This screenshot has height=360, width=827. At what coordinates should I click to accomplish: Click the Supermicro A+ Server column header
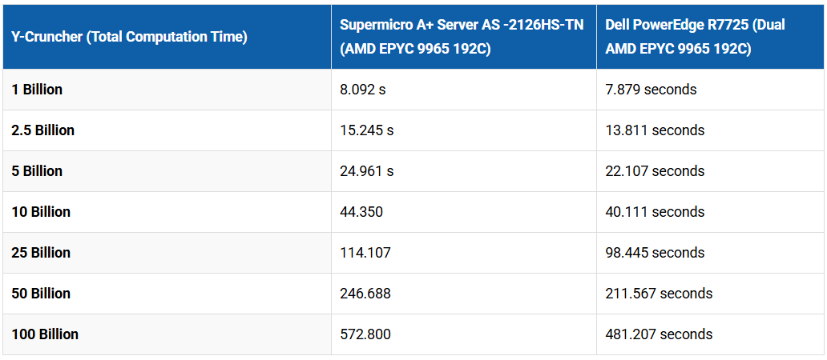(462, 37)
